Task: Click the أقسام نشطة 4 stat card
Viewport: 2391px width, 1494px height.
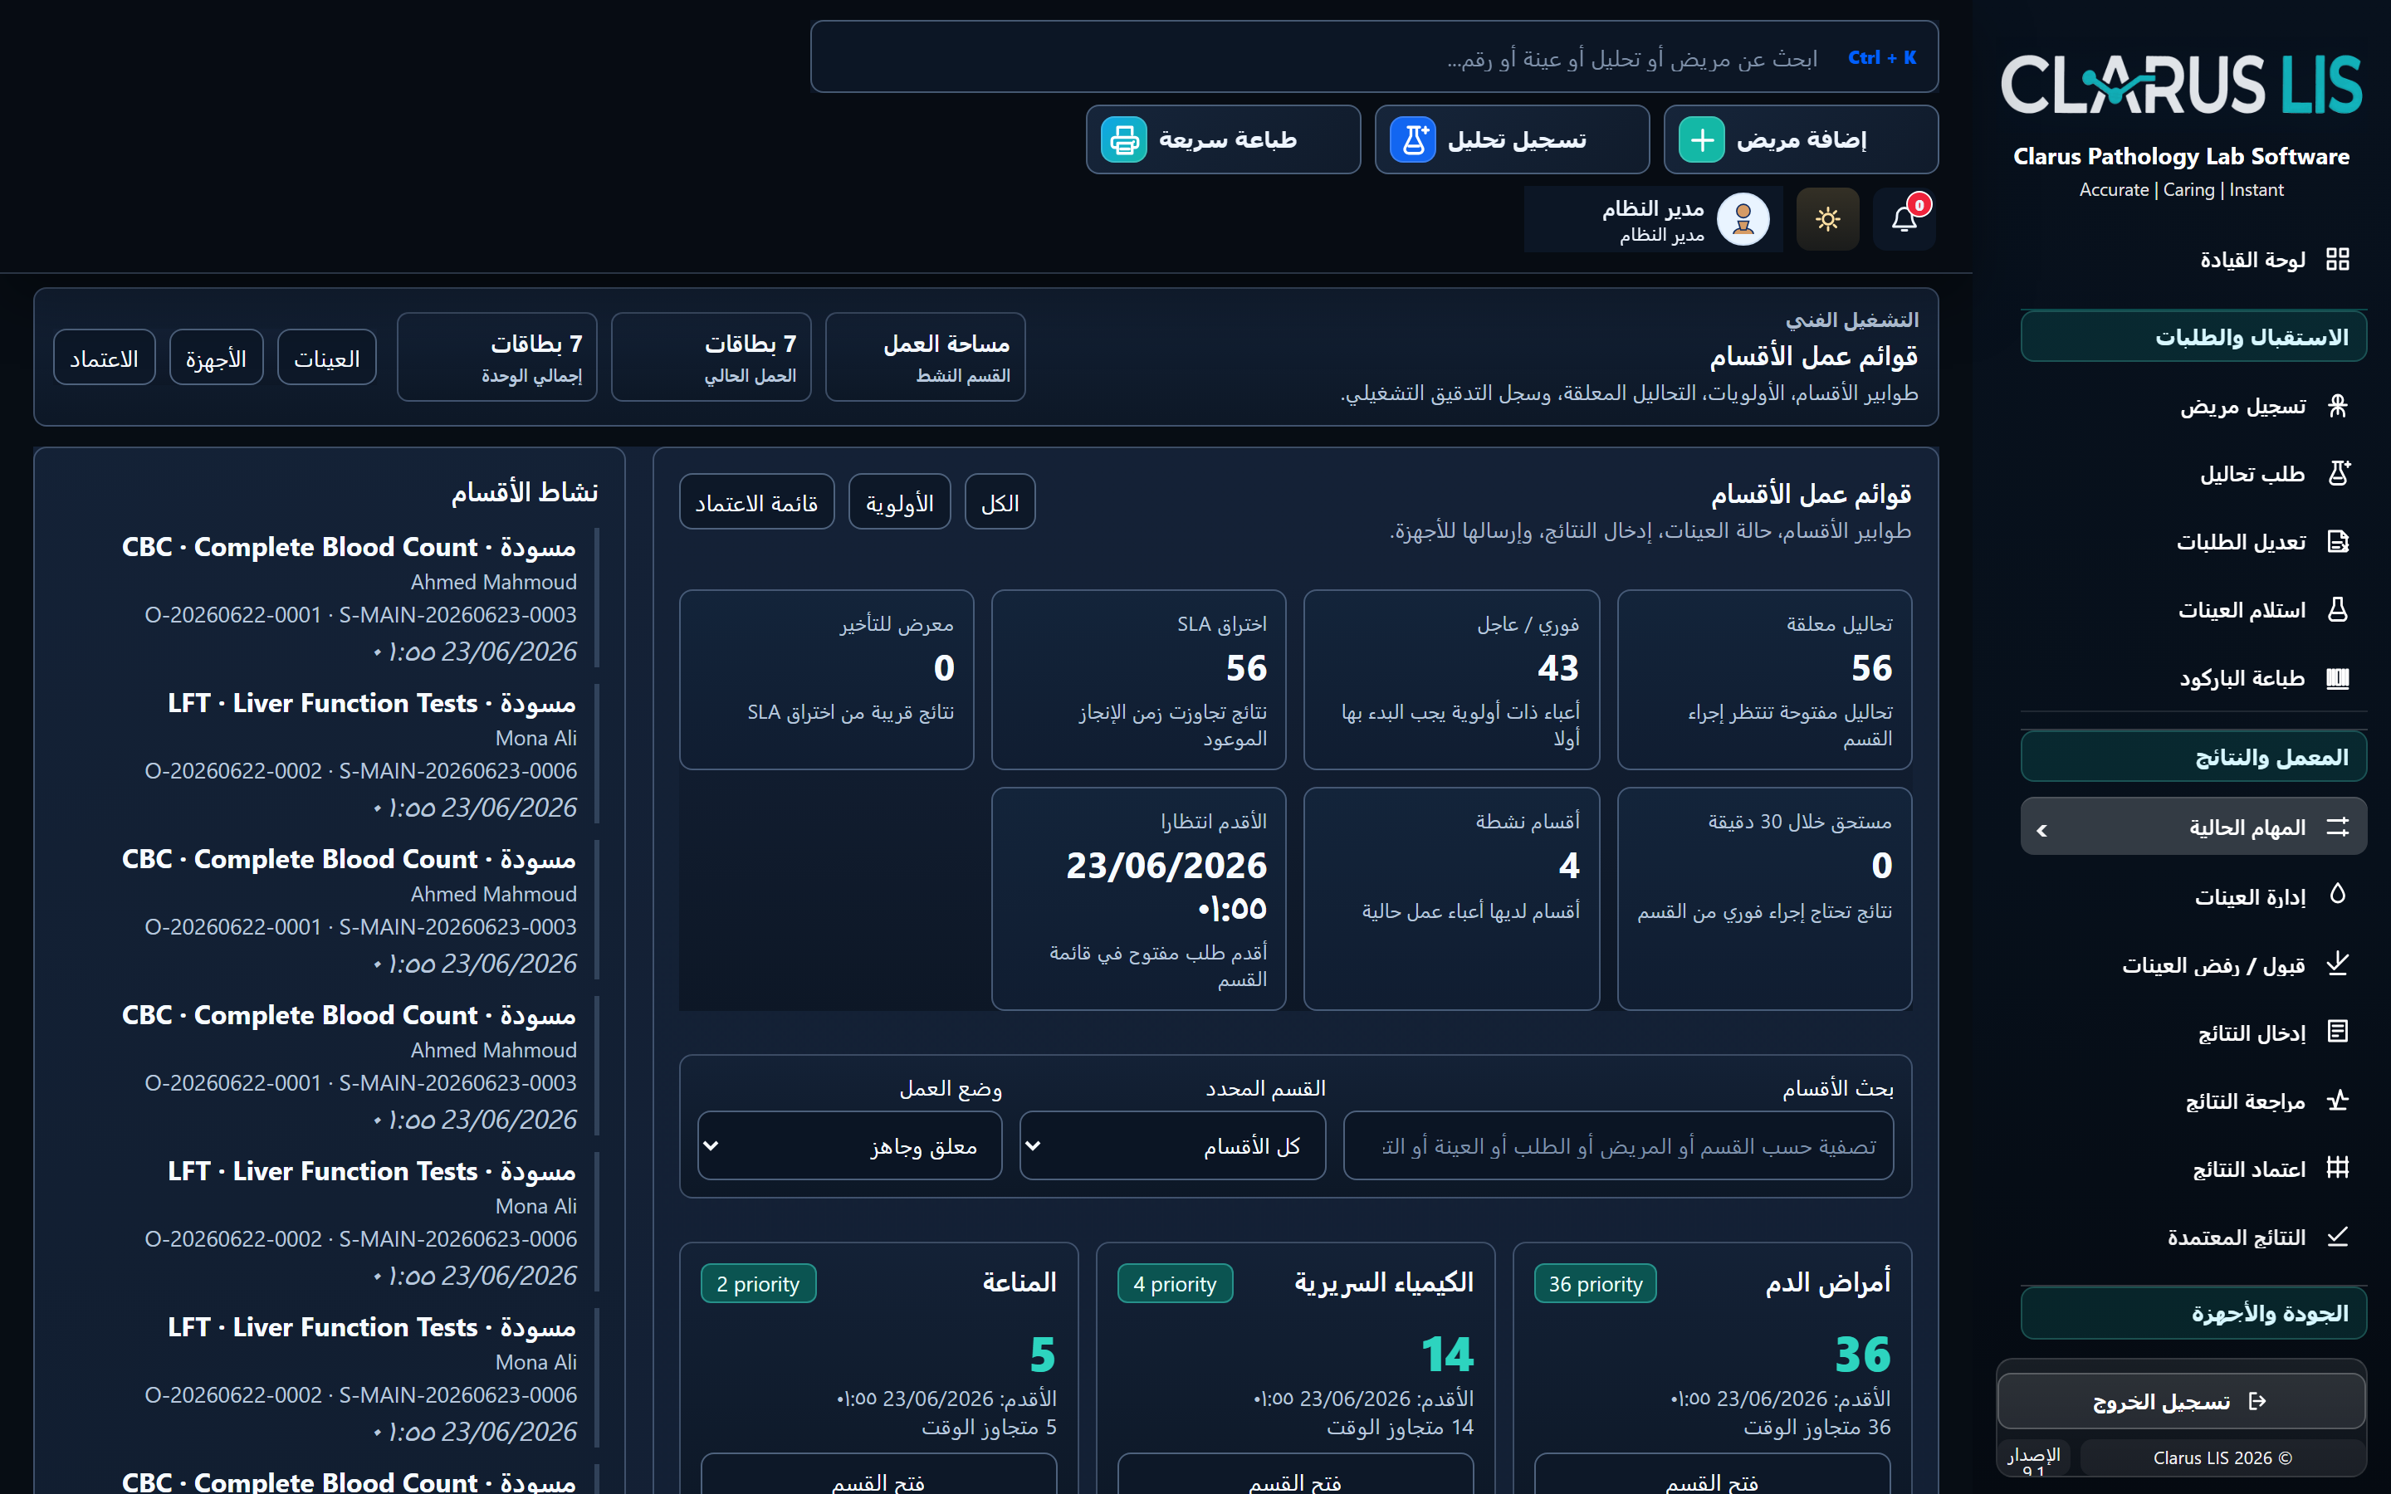Action: [x=1451, y=899]
